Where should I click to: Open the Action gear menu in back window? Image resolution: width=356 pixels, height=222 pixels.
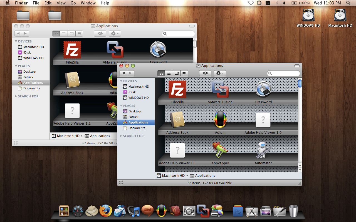click(x=115, y=34)
